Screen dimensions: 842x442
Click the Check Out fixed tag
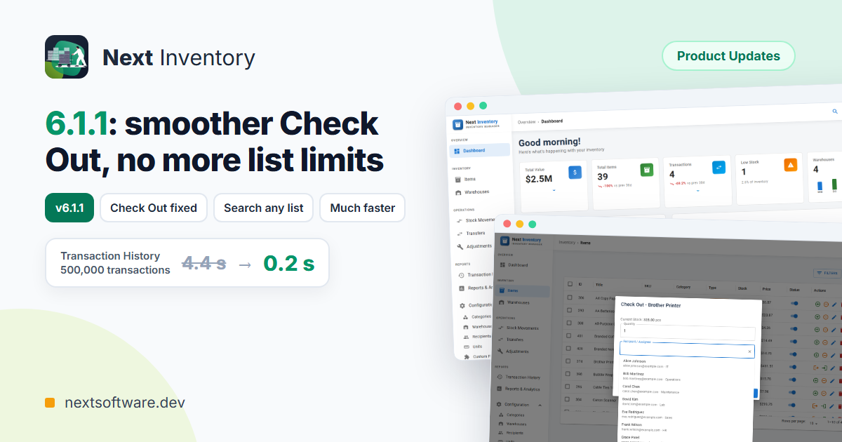pyautogui.click(x=154, y=208)
